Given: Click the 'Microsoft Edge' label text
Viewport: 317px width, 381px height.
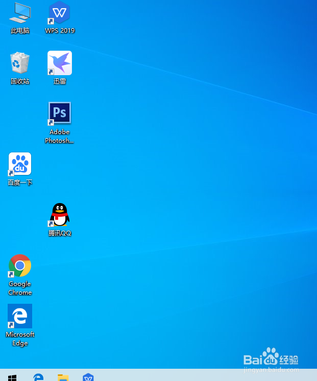Looking at the screenshot, I should 20,339.
